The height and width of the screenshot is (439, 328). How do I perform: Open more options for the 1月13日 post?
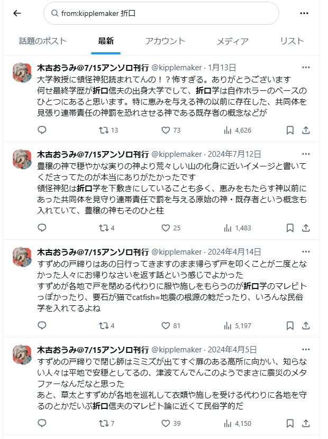306,68
